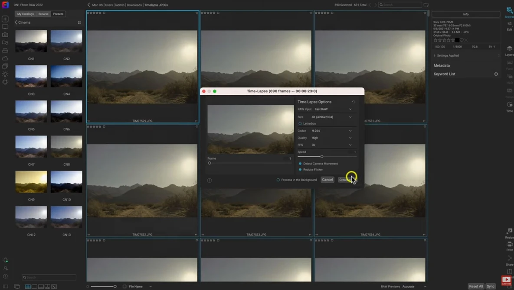Open the File Name sort dropdown

(140, 287)
